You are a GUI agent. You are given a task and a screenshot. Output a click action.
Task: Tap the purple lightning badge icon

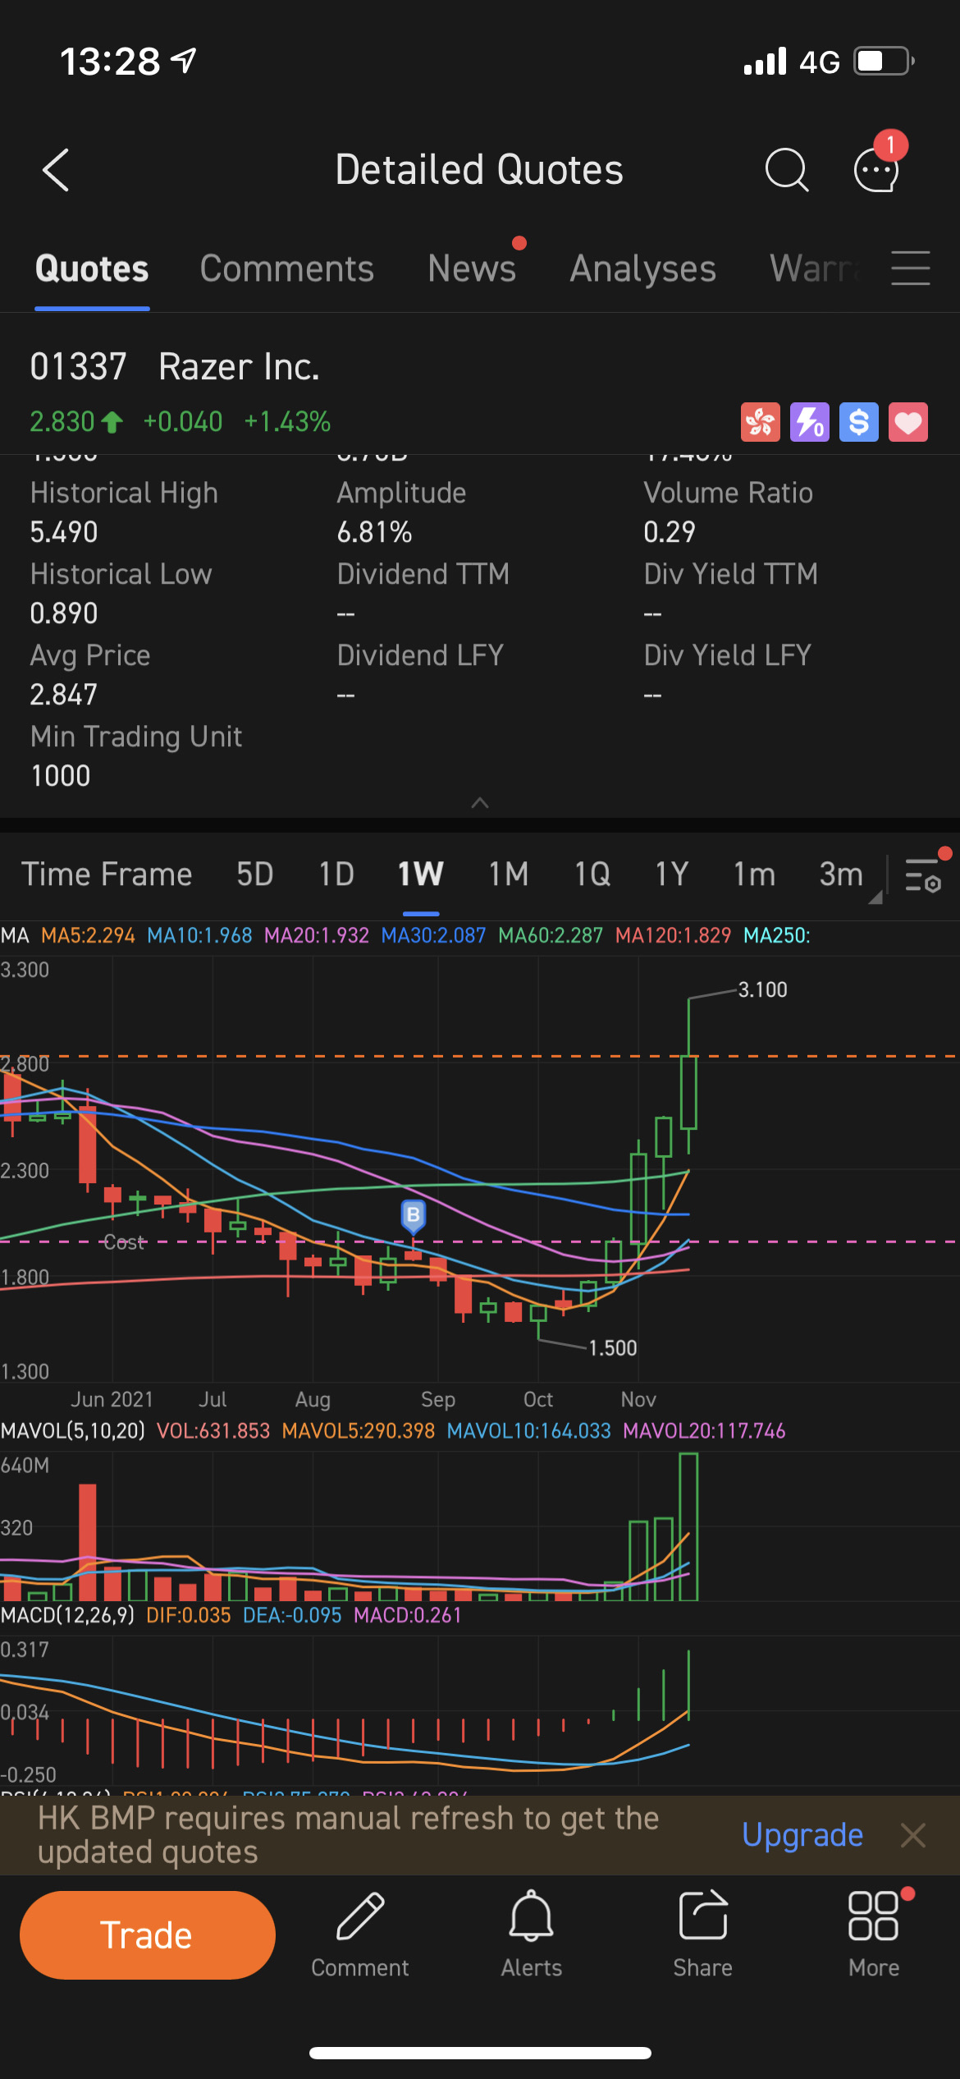[x=810, y=422]
